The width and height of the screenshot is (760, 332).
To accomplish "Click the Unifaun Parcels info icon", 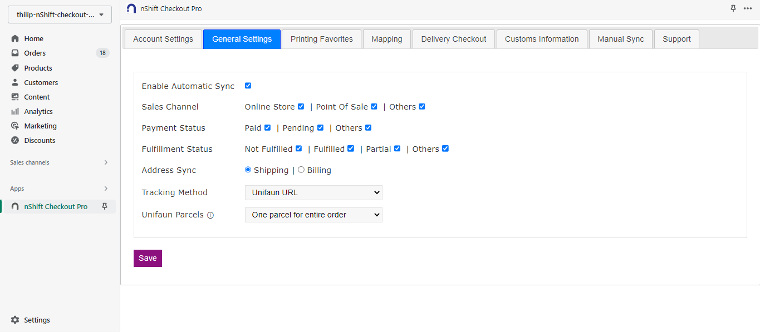I will click(210, 215).
